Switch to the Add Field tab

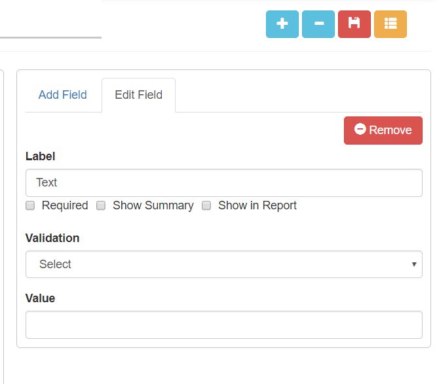[63, 95]
